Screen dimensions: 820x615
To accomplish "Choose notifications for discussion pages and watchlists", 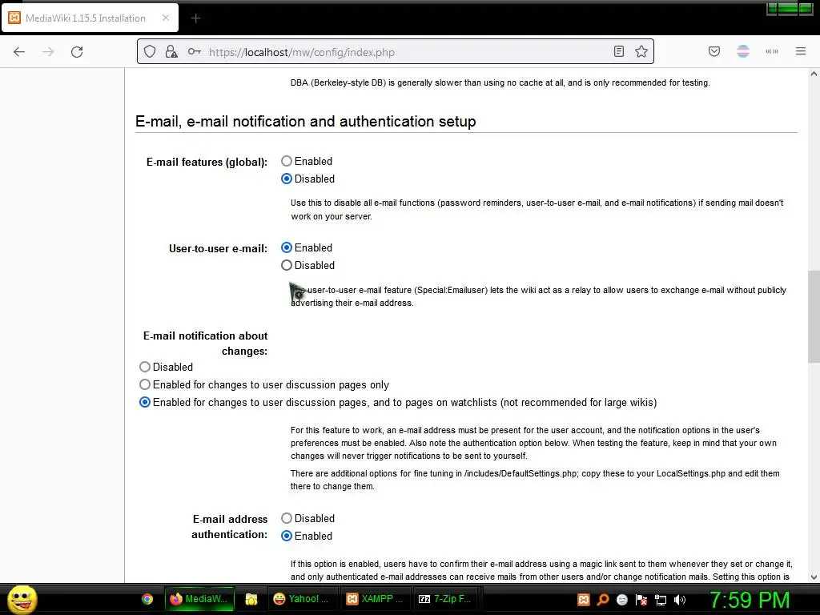I will (145, 402).
